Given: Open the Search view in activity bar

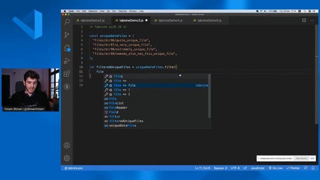Looking at the screenshot, I should [67, 21].
